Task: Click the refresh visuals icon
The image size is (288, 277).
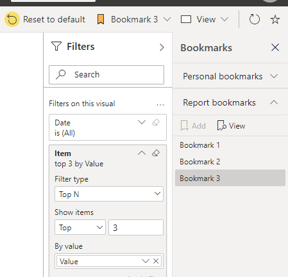Action: click(255, 19)
